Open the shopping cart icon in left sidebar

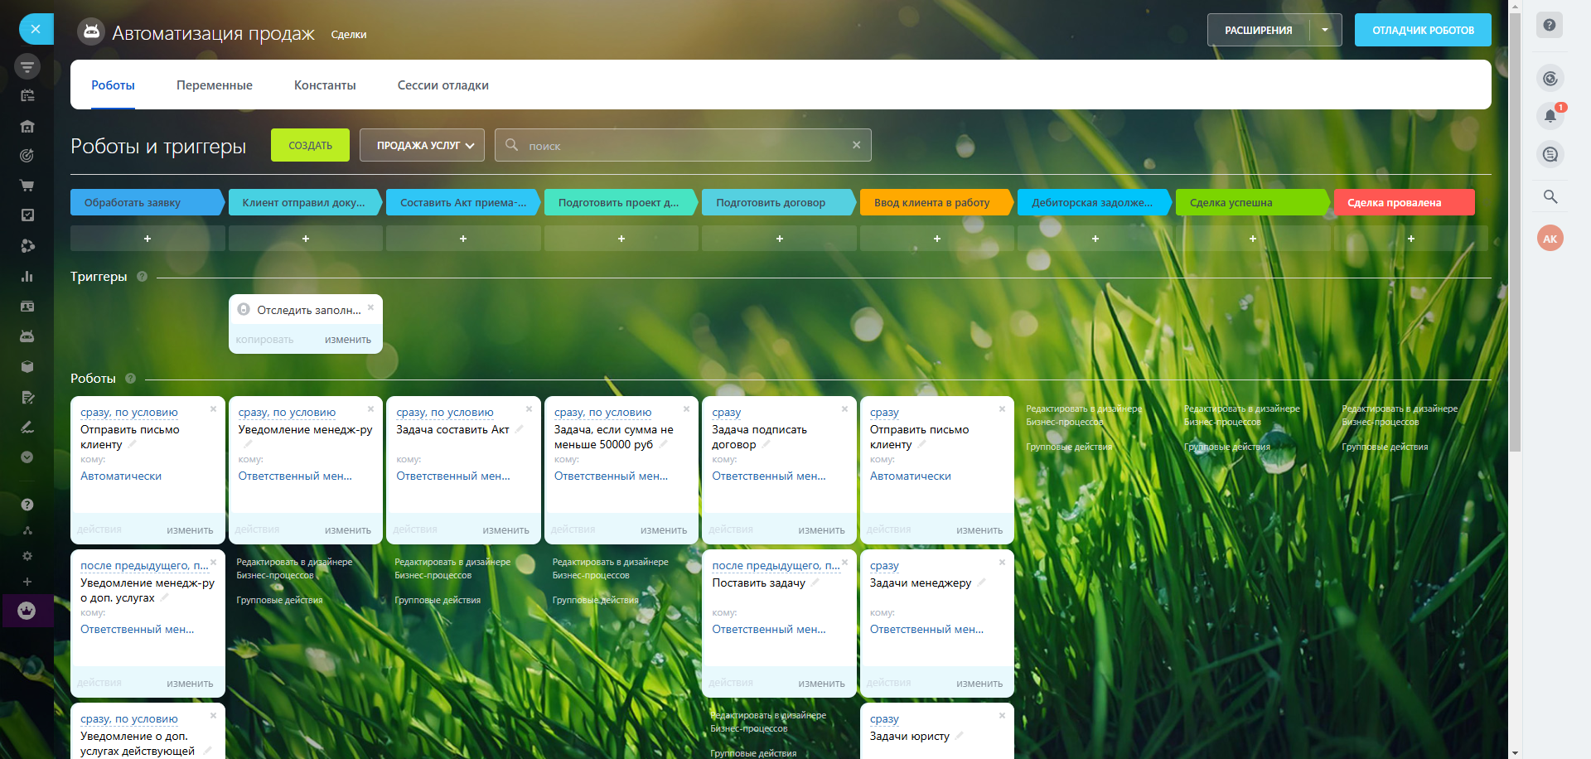[27, 186]
